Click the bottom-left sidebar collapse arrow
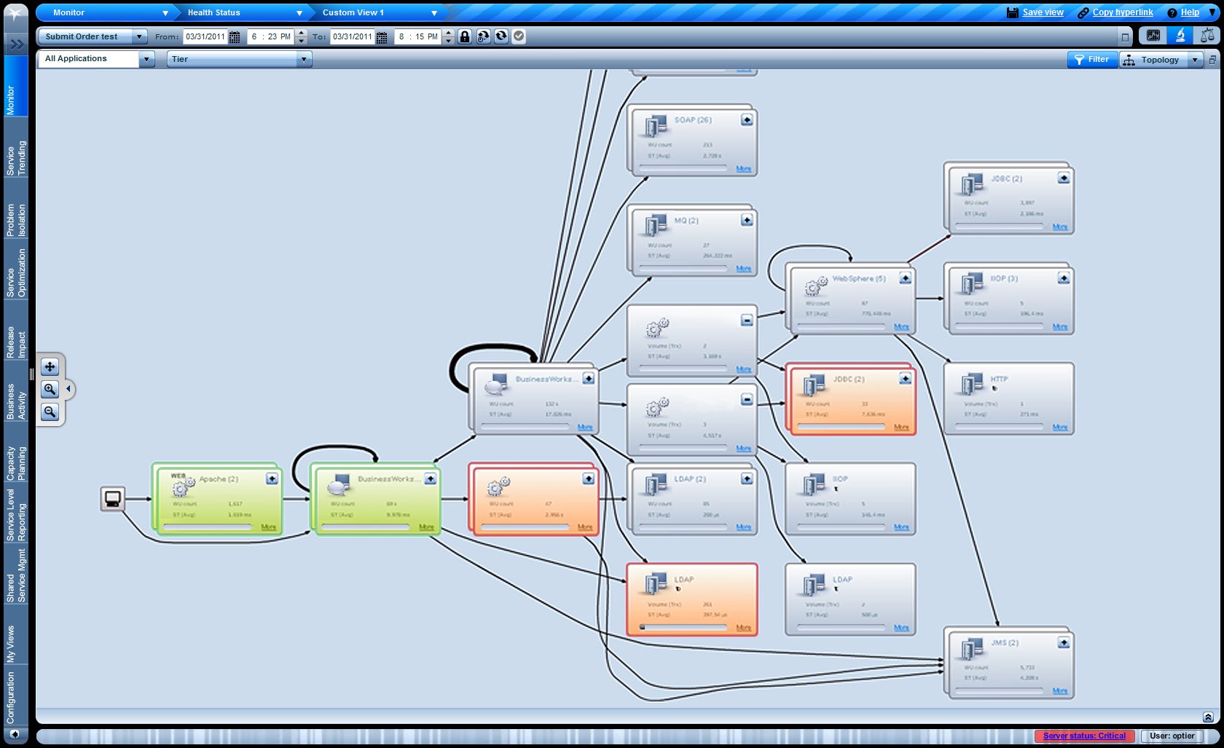This screenshot has width=1224, height=748. 15,734
